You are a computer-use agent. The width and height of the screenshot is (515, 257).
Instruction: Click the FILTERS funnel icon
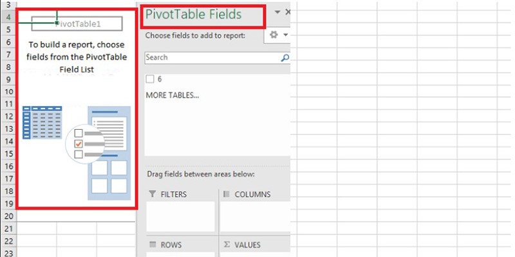pyautogui.click(x=152, y=194)
